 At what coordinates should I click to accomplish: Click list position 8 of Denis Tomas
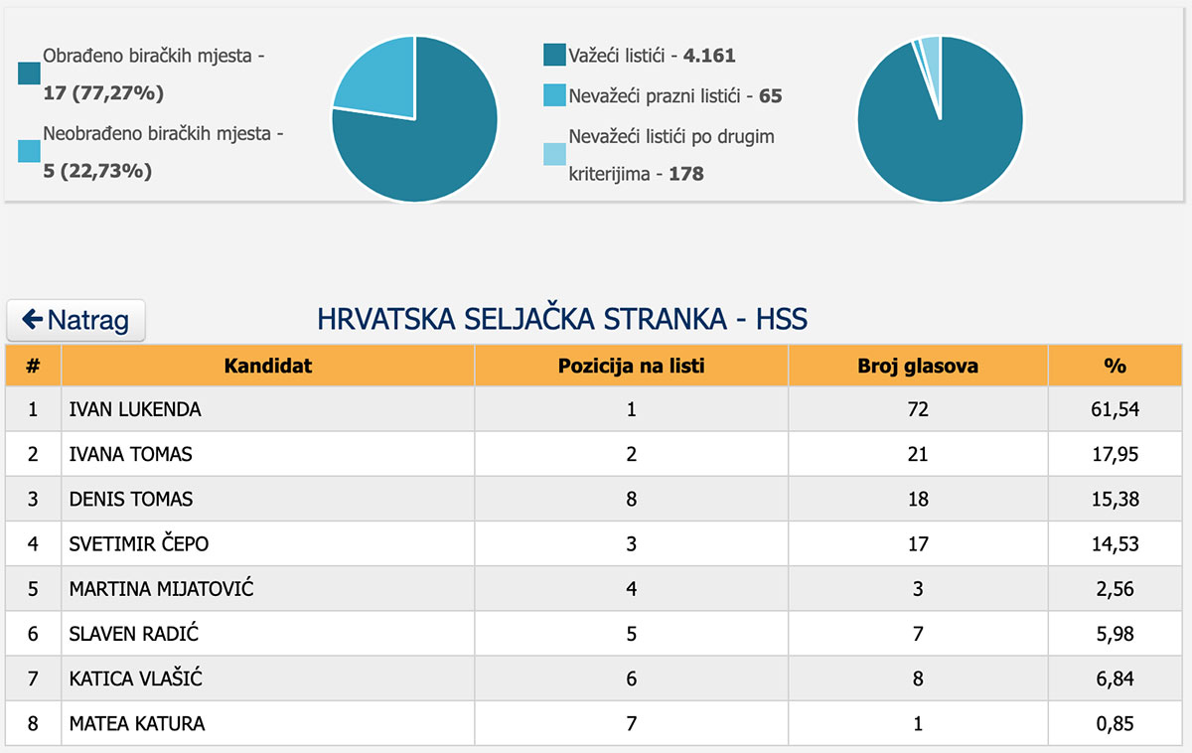632,499
